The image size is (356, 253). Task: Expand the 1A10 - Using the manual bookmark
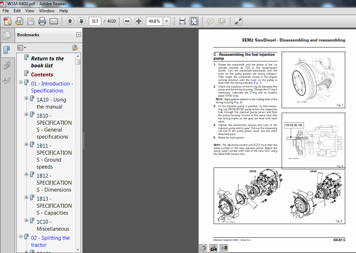[x=26, y=98]
